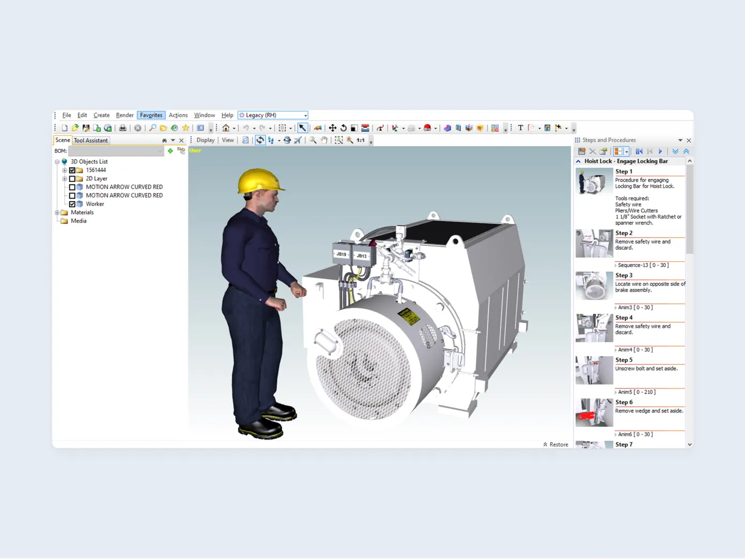Click the View button in view toolbar
The height and width of the screenshot is (559, 745).
228,140
